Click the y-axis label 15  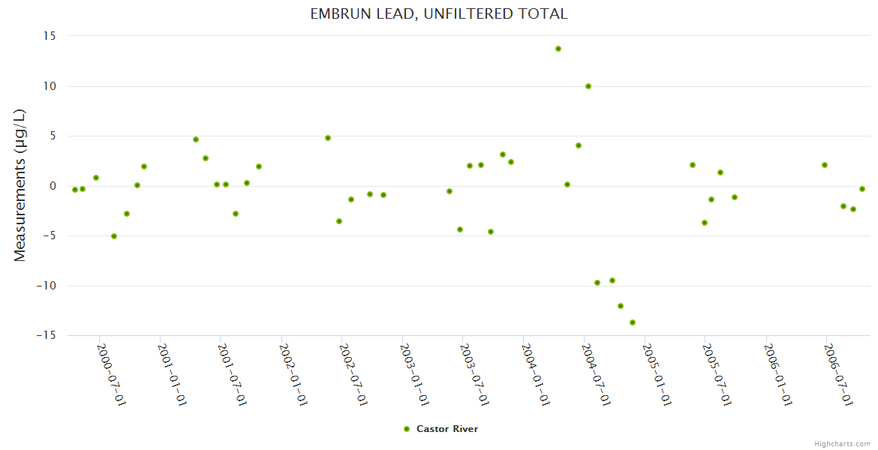pyautogui.click(x=50, y=36)
